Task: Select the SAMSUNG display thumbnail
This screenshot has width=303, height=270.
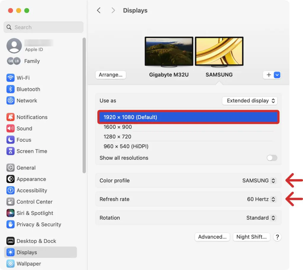Action: tap(219, 51)
